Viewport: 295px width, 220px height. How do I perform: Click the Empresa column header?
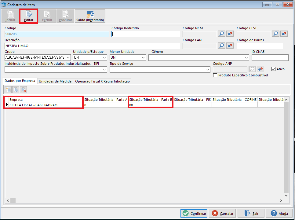(46, 100)
